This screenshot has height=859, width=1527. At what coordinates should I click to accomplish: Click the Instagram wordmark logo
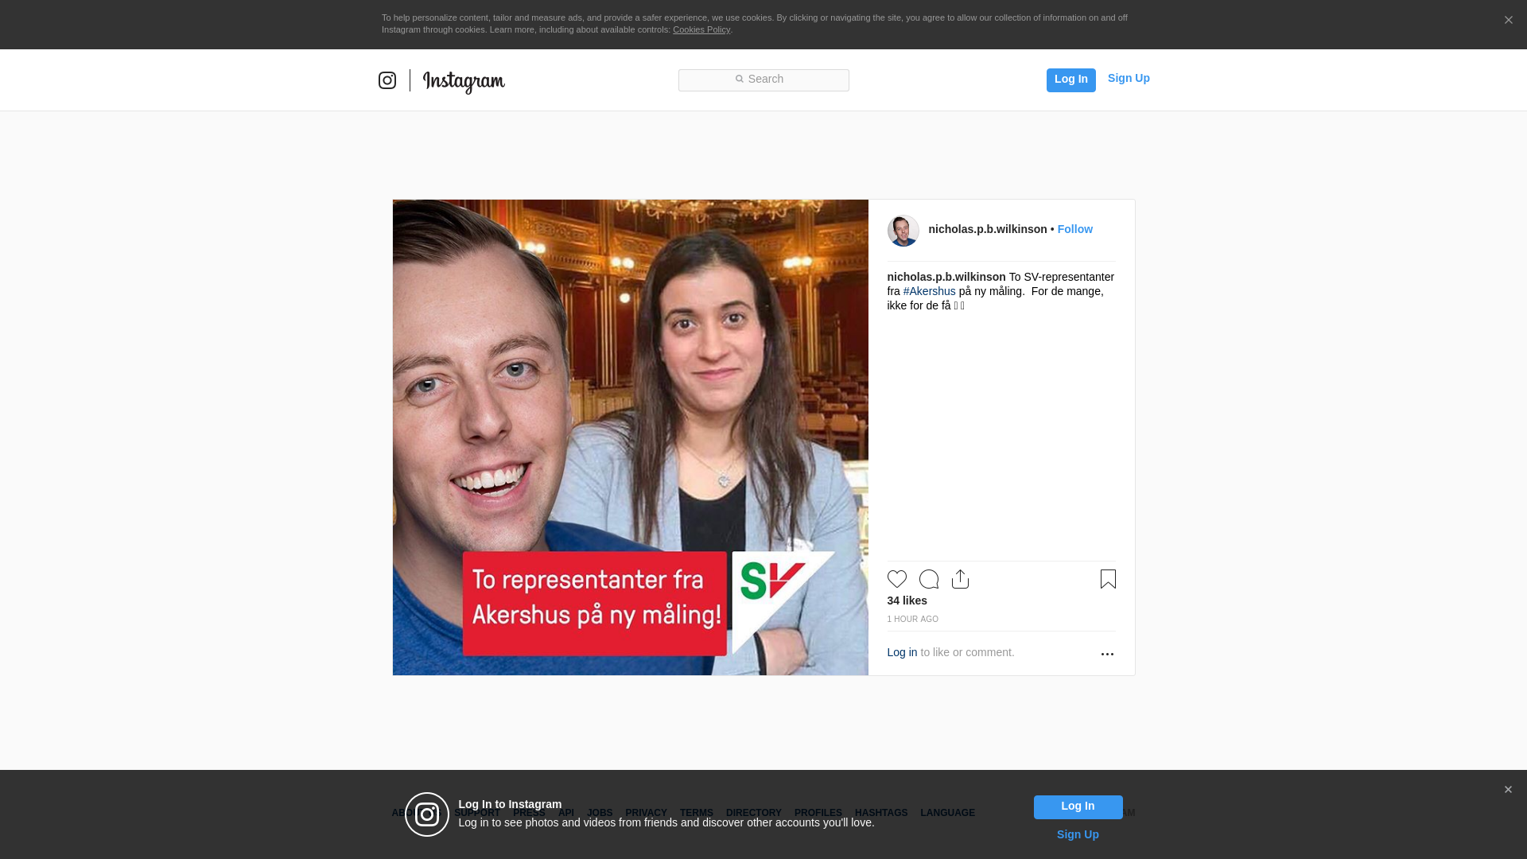464,81
